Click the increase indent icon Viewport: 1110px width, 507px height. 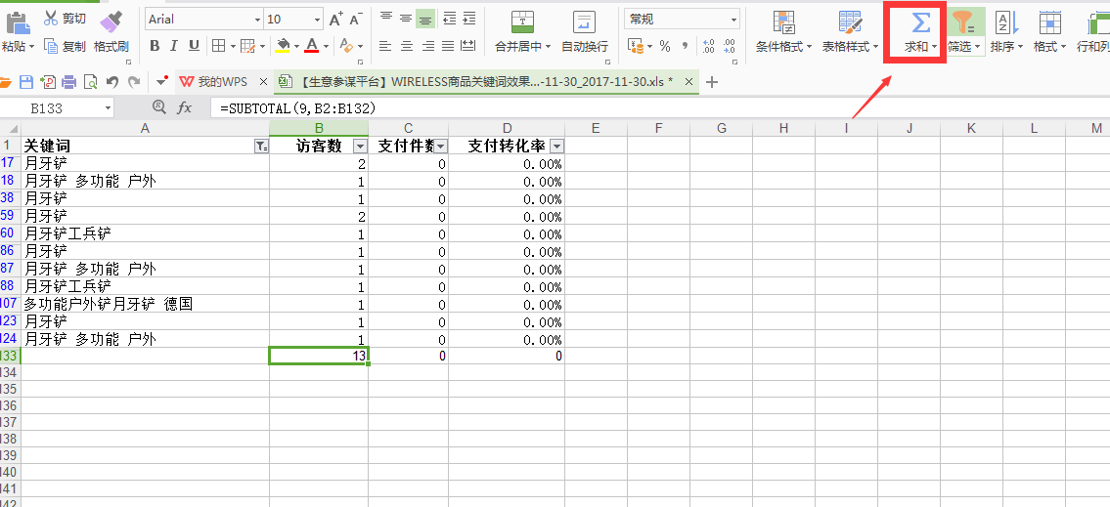tap(468, 20)
